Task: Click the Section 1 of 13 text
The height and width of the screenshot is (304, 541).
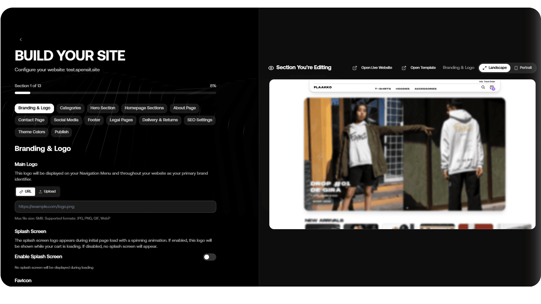Action: 28,86
